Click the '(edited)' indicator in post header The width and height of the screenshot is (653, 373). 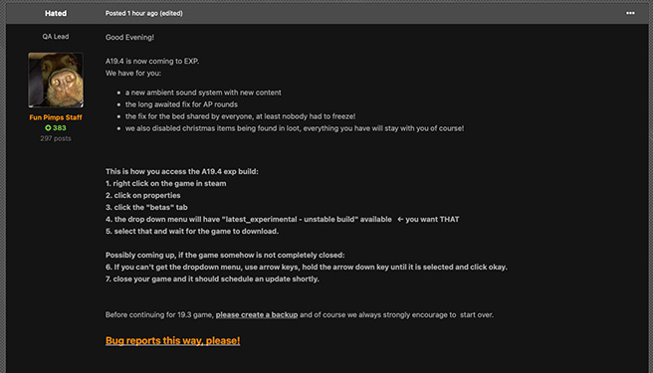[171, 13]
